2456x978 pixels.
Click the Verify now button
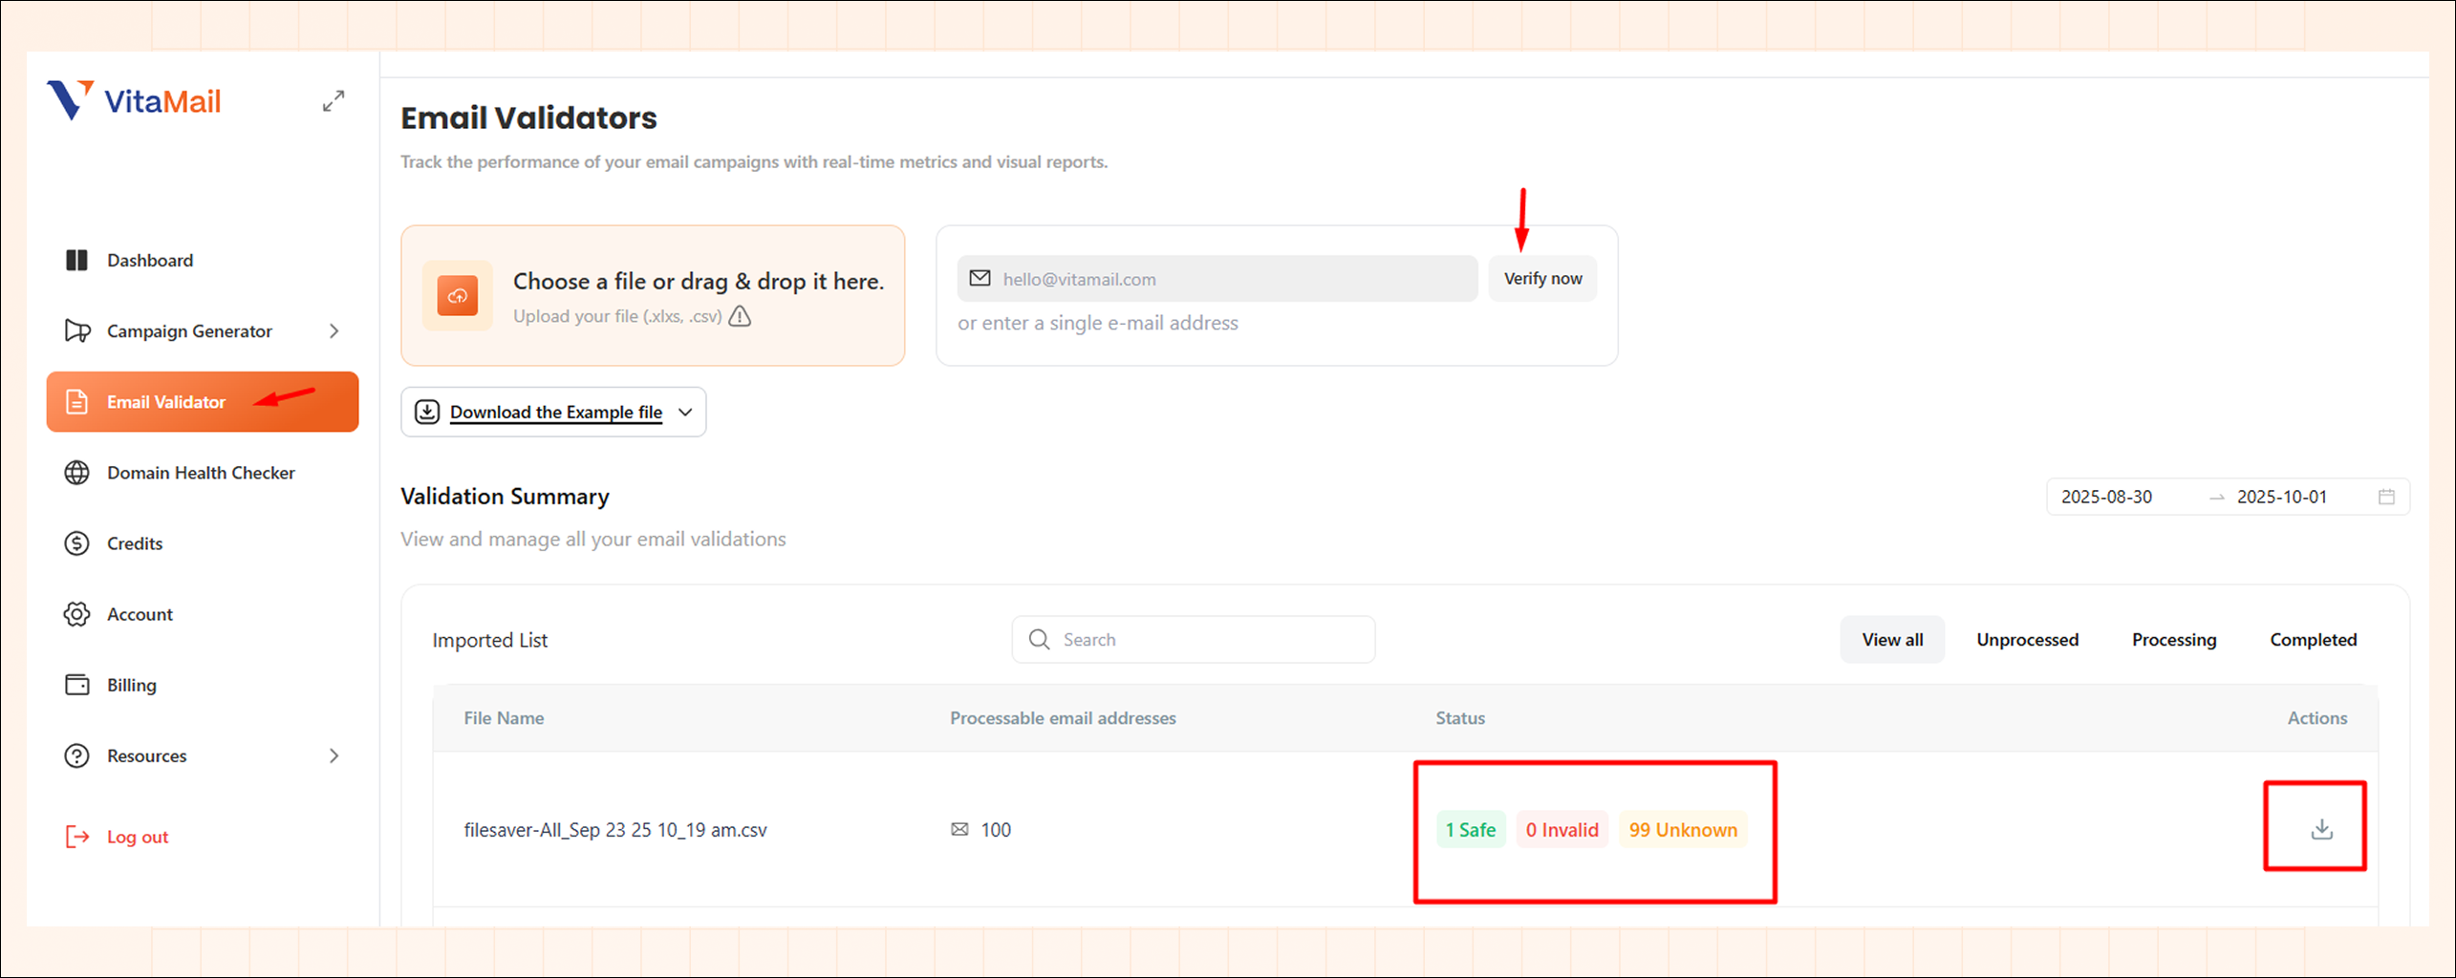(1542, 278)
